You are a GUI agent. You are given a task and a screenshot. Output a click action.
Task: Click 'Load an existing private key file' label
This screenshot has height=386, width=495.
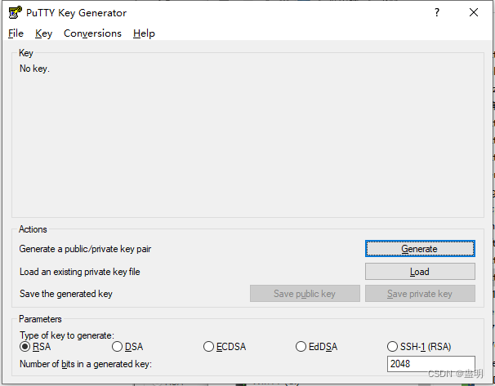coord(79,272)
